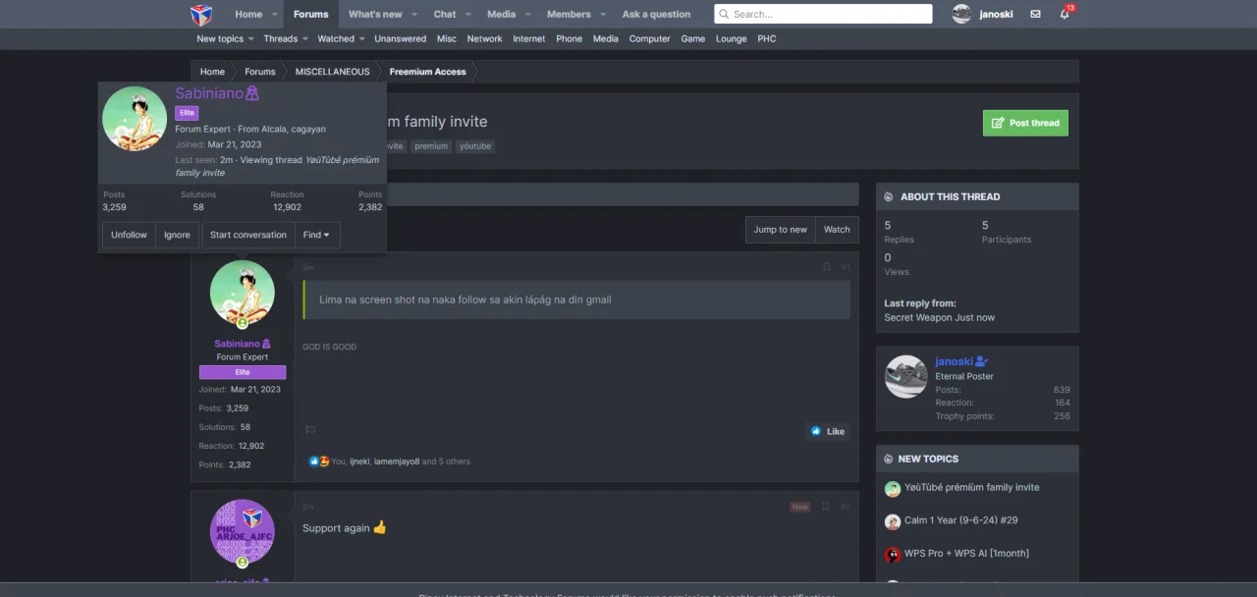Select the Phone sub-nav item
The image size is (1257, 597).
pyautogui.click(x=569, y=39)
